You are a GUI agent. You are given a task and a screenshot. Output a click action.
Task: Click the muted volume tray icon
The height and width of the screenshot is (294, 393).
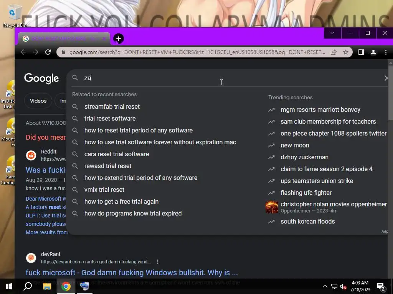click(343, 286)
